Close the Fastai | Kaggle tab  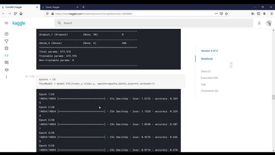coord(77,7)
